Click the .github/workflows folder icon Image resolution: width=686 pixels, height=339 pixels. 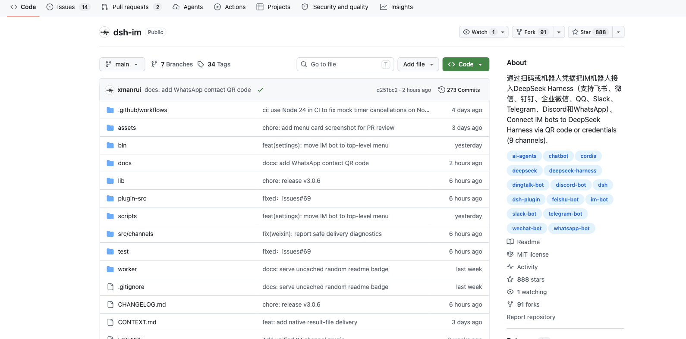pyautogui.click(x=110, y=110)
